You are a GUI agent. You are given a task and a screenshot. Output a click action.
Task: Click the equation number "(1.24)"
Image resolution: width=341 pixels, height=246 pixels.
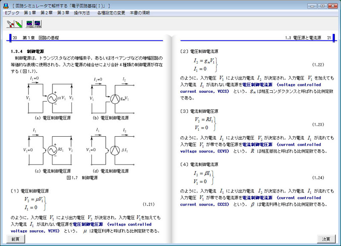pos(318,178)
